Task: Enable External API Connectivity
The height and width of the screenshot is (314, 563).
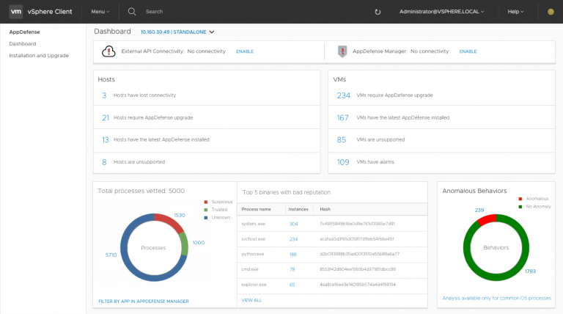Action: coord(245,51)
